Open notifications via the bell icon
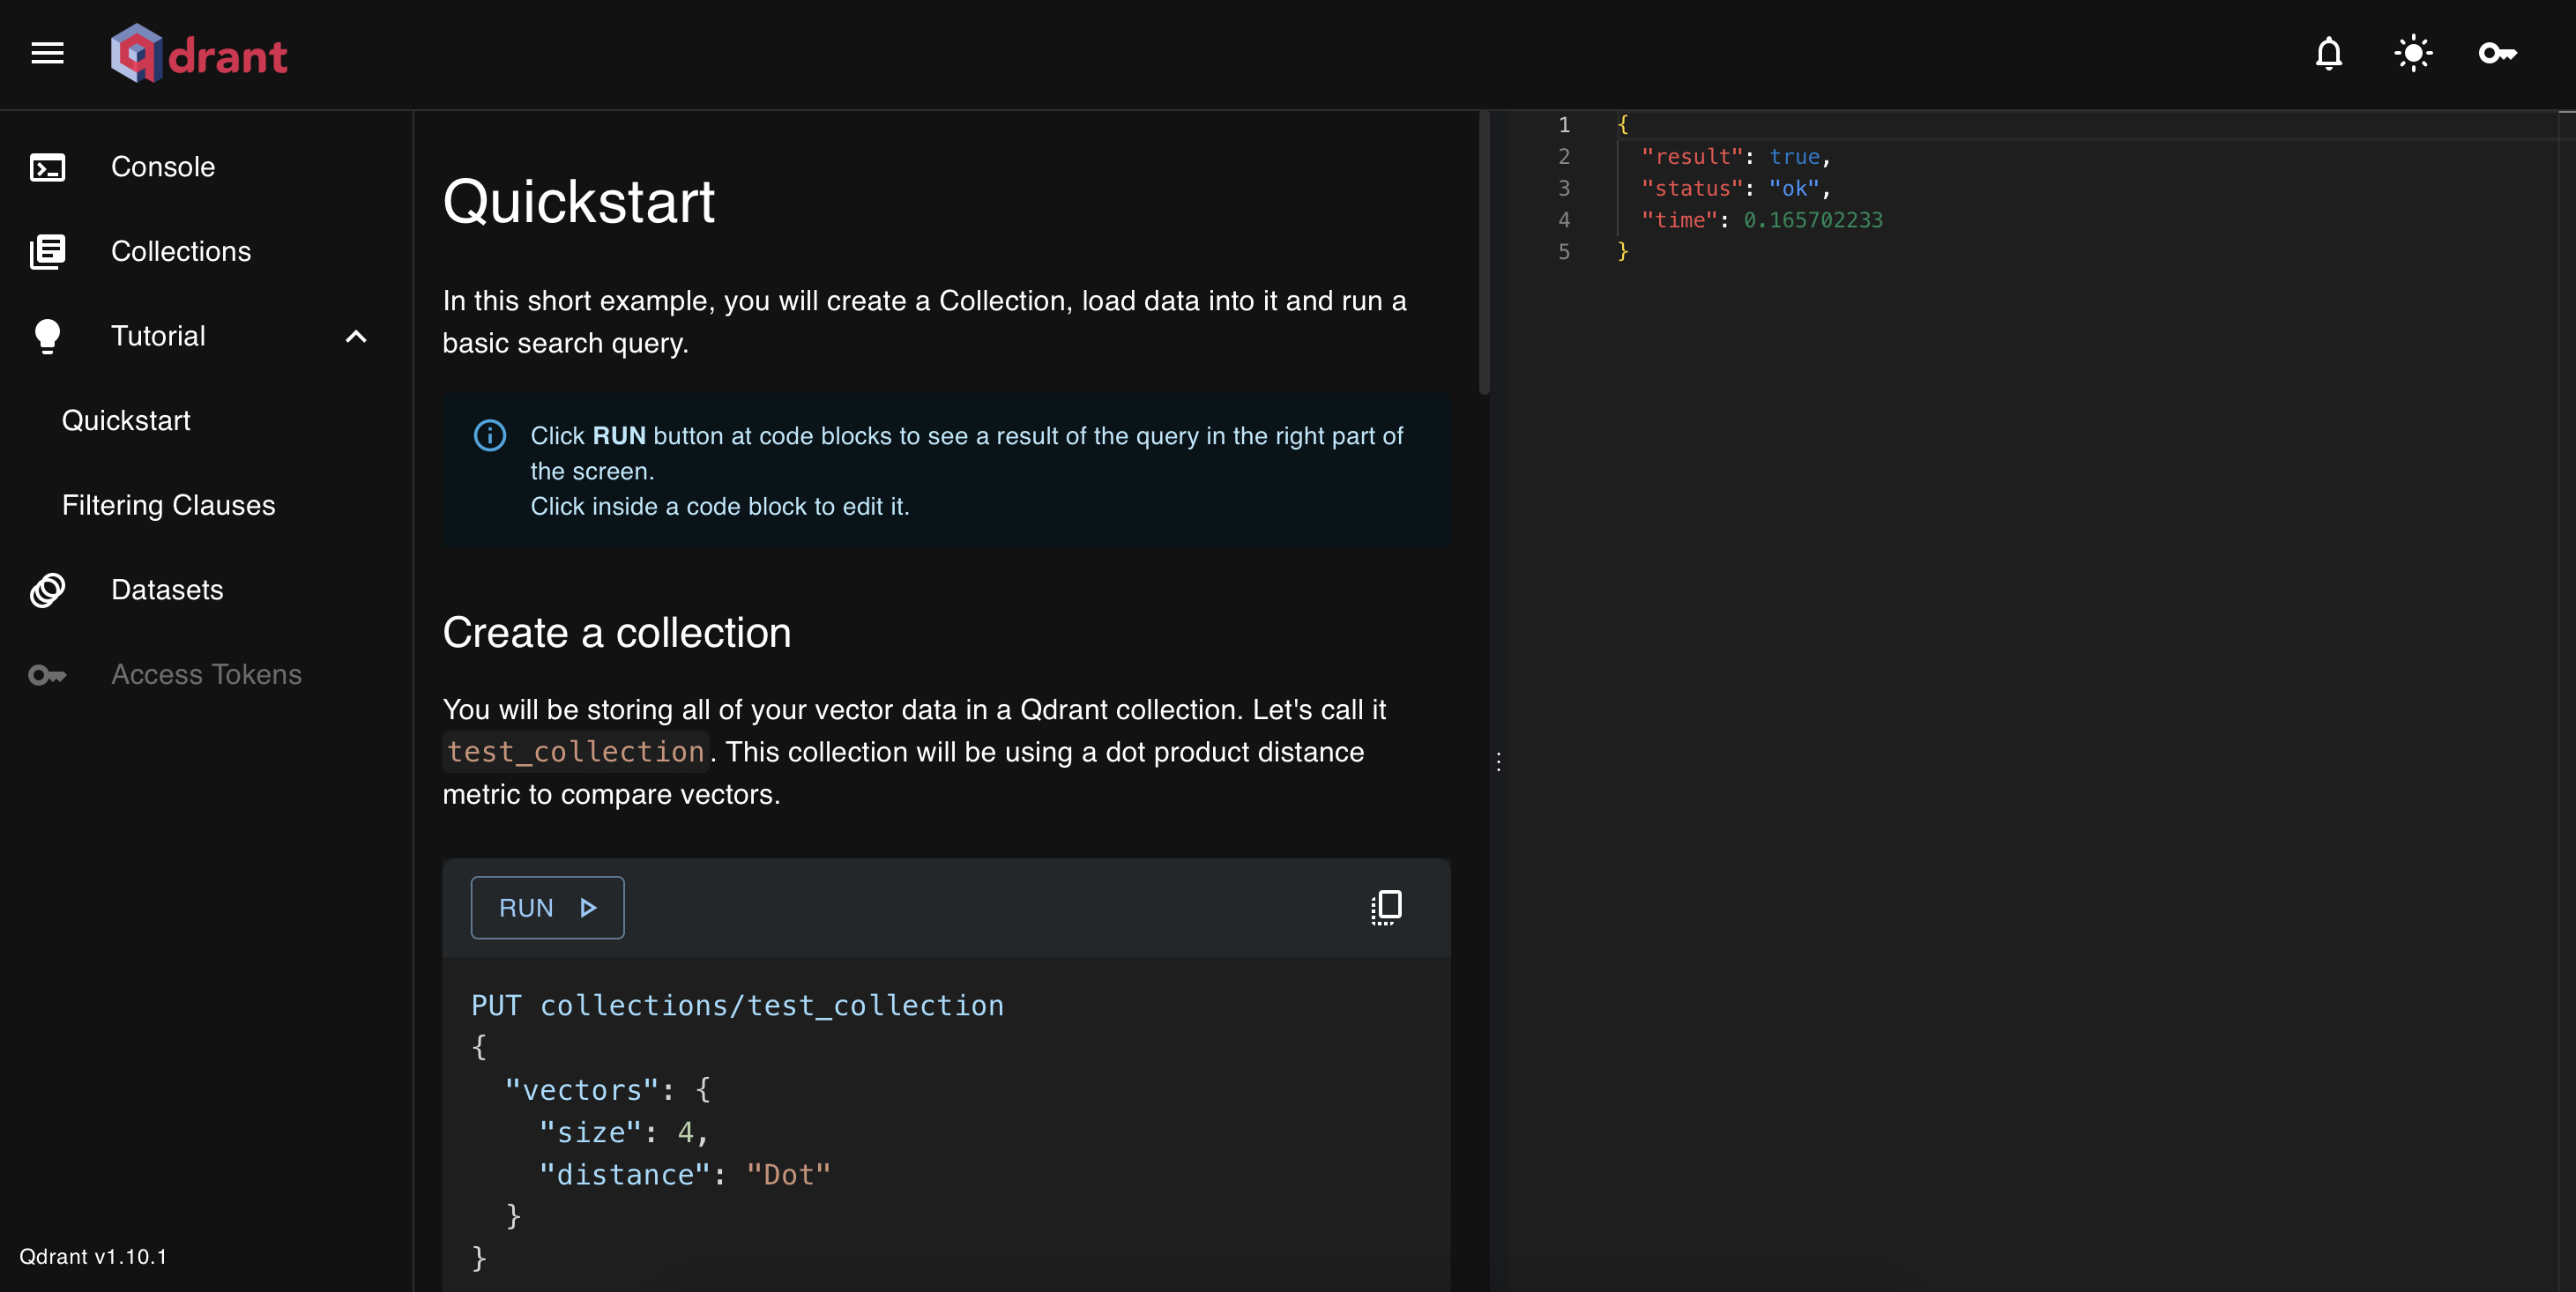 point(2329,54)
